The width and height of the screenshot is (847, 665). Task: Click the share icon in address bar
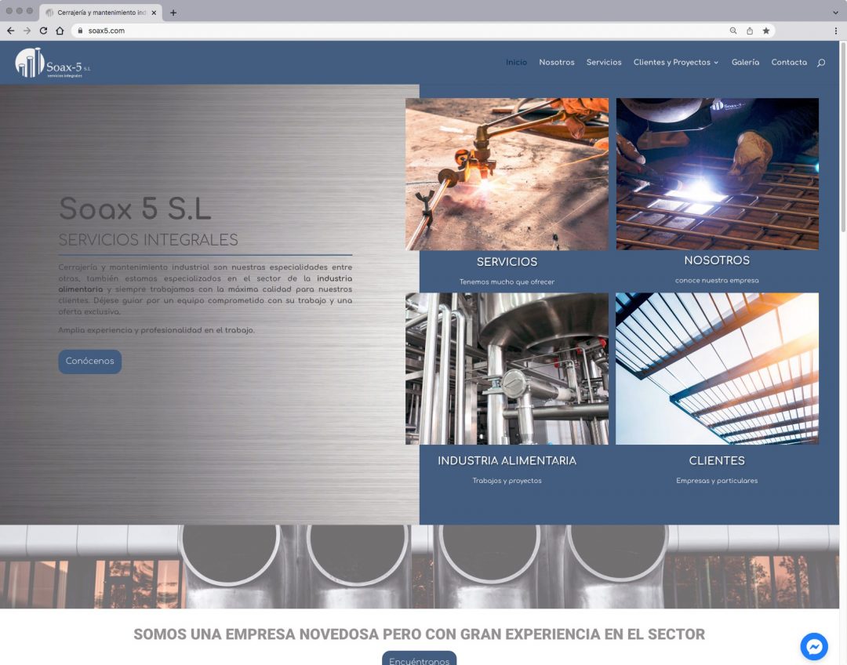(x=750, y=31)
